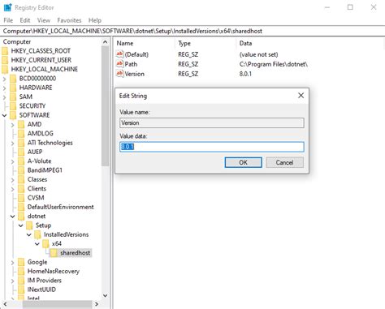
Task: Collapse the Setup key
Action: pyautogui.click(x=21, y=225)
